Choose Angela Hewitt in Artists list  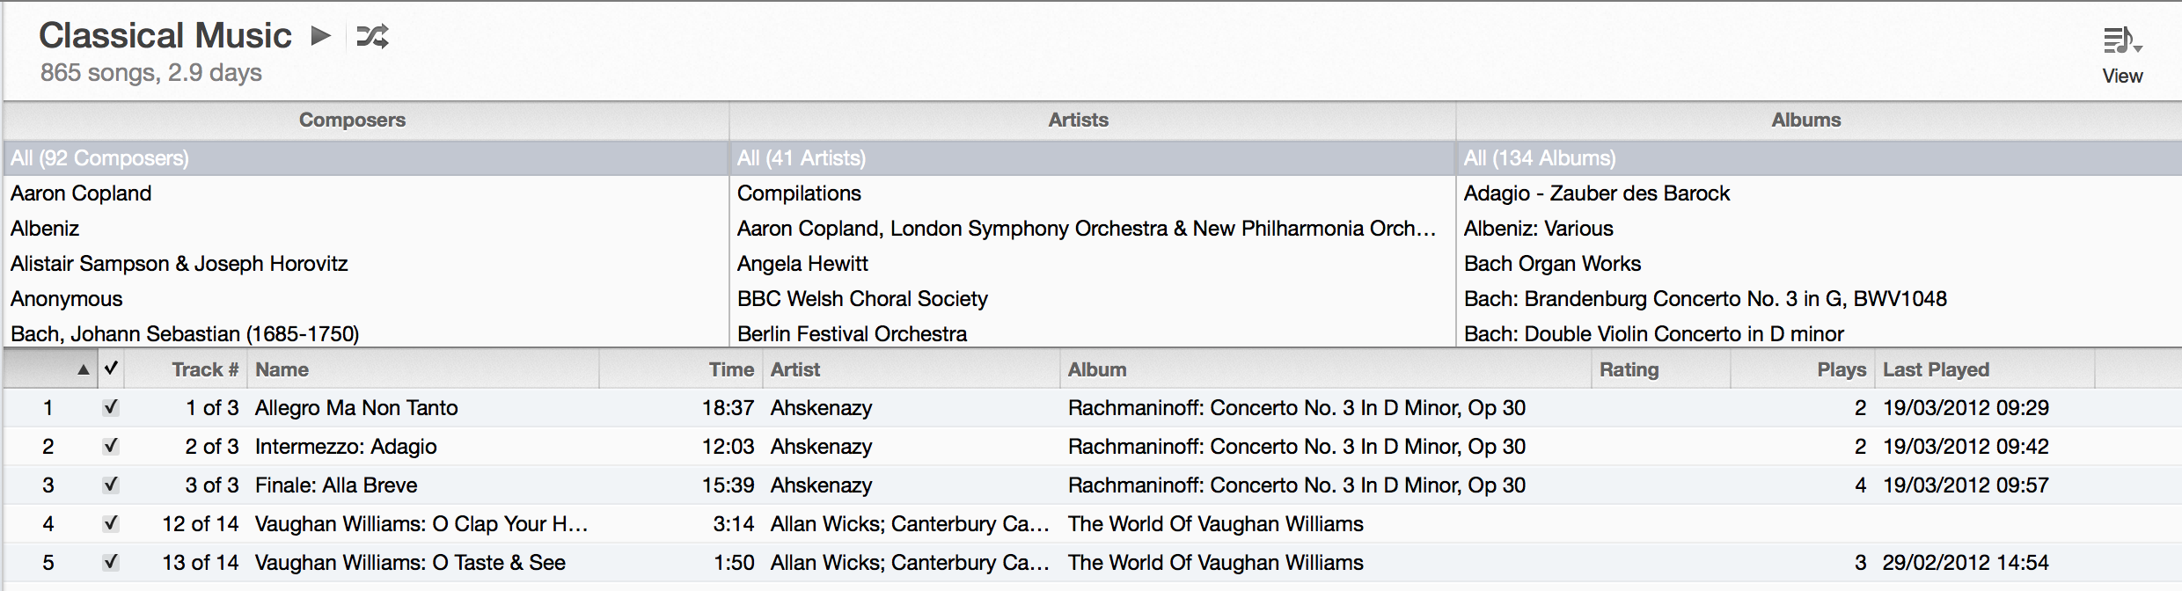point(802,264)
